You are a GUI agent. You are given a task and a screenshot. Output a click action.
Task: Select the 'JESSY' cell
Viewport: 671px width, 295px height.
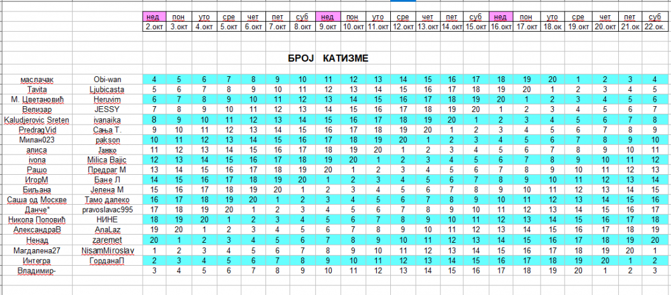[x=108, y=109]
